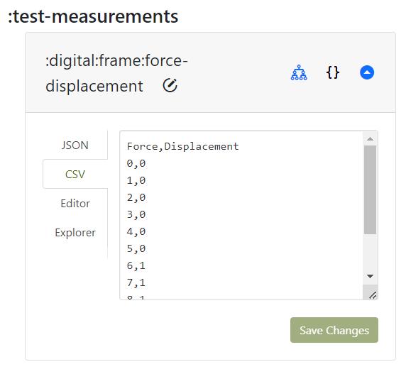Click the :digital:frame:force-displacement title

coord(116,73)
